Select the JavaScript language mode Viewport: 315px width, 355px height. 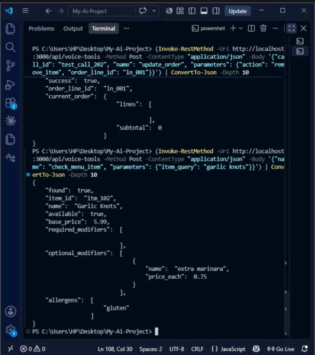click(229, 349)
